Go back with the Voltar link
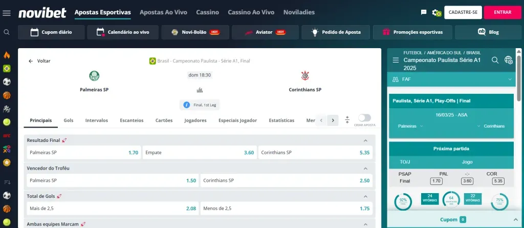The image size is (524, 228). [39, 61]
